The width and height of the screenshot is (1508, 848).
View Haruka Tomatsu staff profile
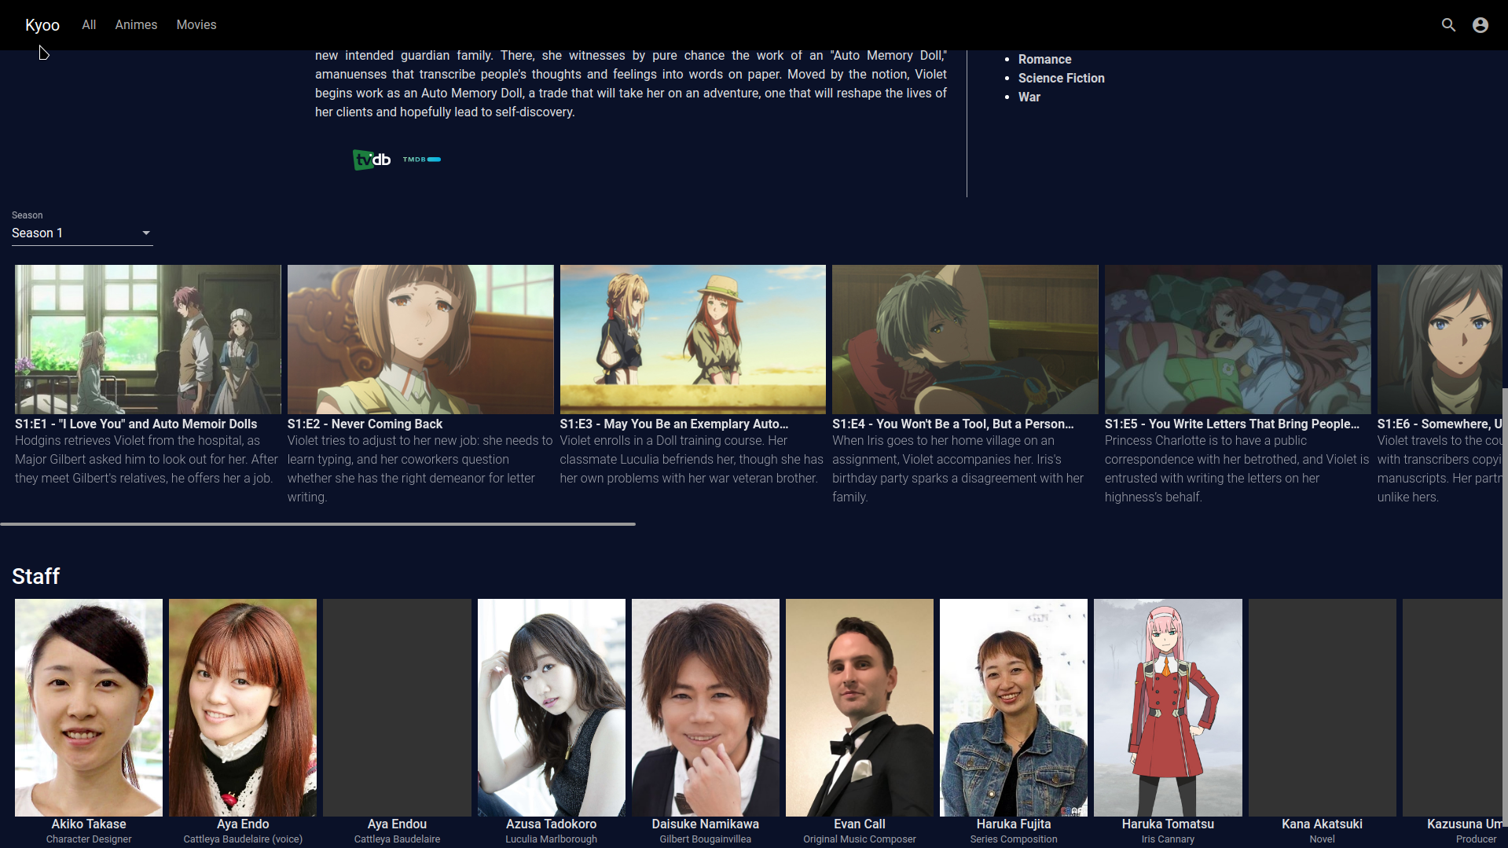[1167, 707]
